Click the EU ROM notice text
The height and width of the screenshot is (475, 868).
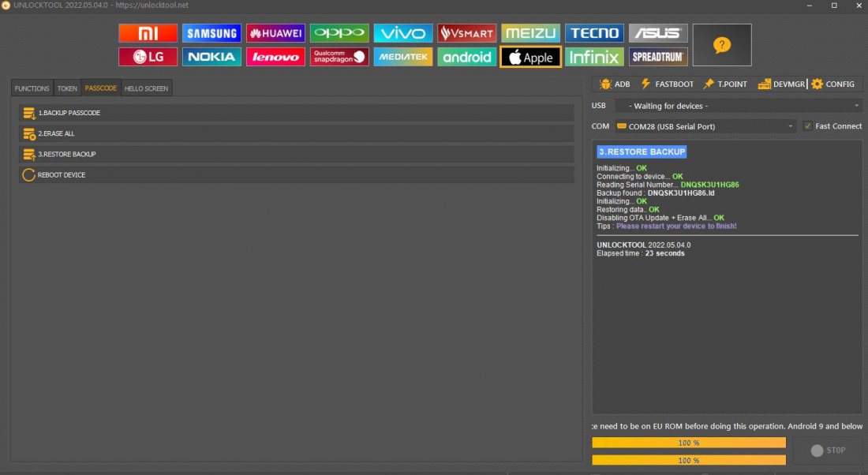pyautogui.click(x=728, y=426)
